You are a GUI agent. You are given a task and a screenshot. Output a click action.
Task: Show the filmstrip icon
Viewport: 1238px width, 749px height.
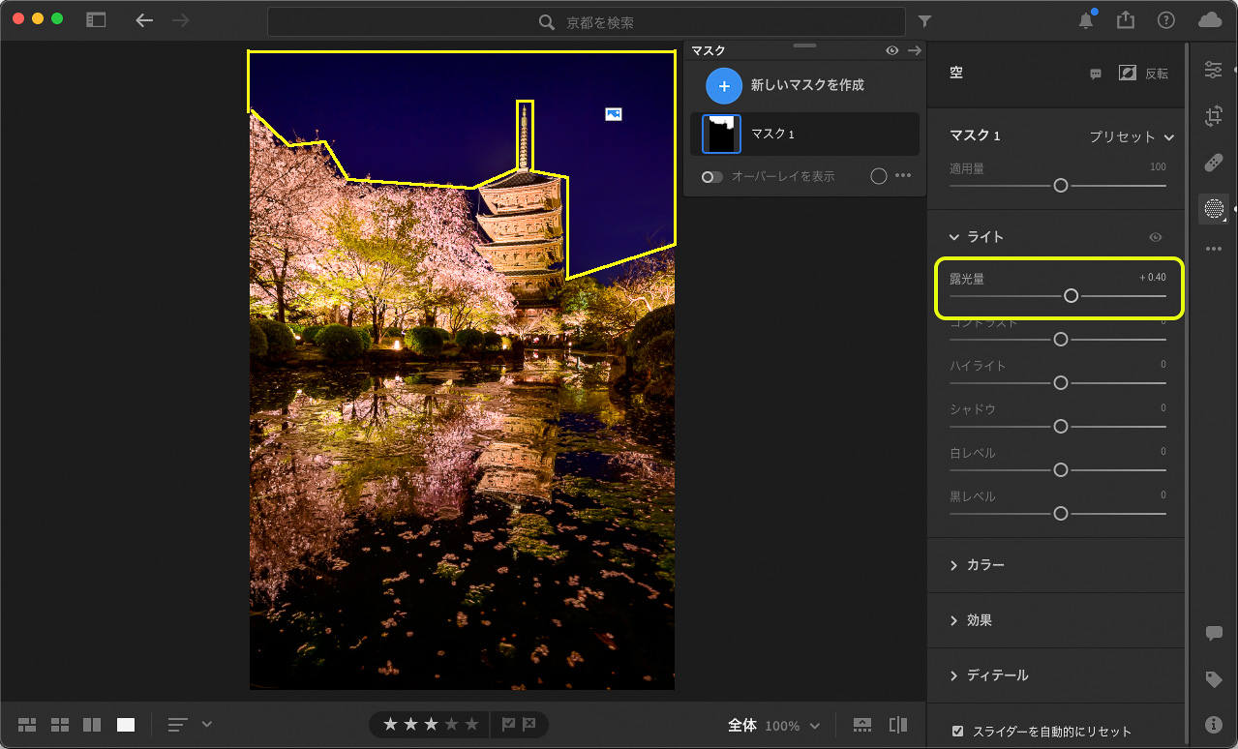click(x=862, y=725)
